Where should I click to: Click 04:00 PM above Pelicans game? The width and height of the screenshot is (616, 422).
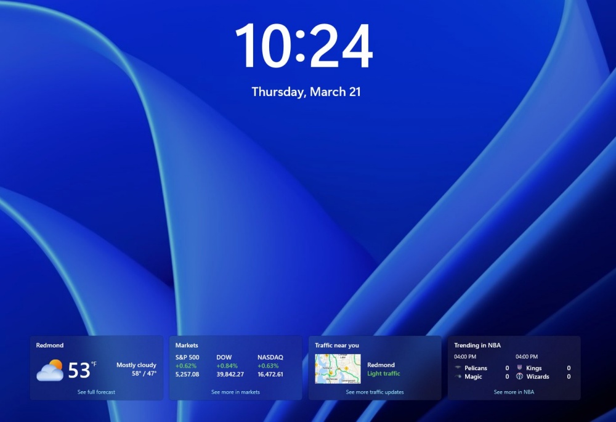[x=465, y=356]
